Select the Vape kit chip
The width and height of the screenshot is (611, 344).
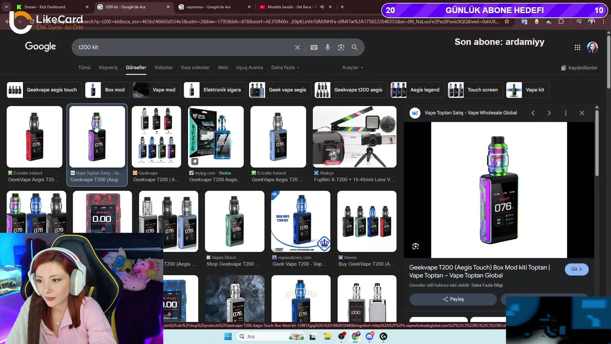[x=527, y=90]
